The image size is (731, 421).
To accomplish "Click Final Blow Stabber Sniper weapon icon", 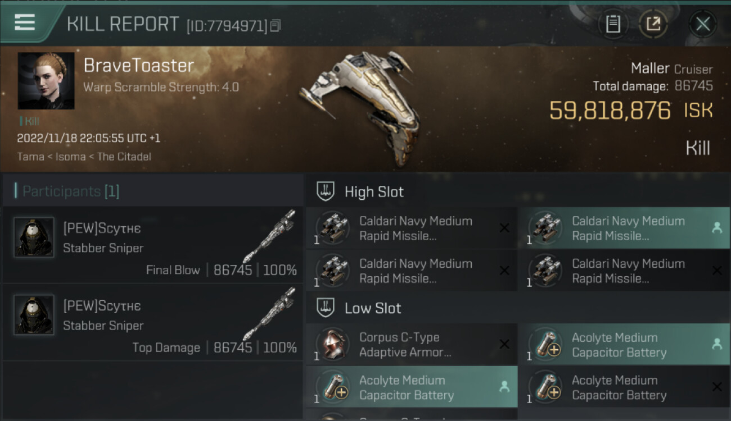I will pos(269,237).
